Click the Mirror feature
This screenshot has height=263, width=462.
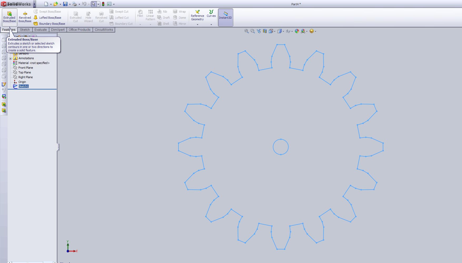tap(180, 24)
